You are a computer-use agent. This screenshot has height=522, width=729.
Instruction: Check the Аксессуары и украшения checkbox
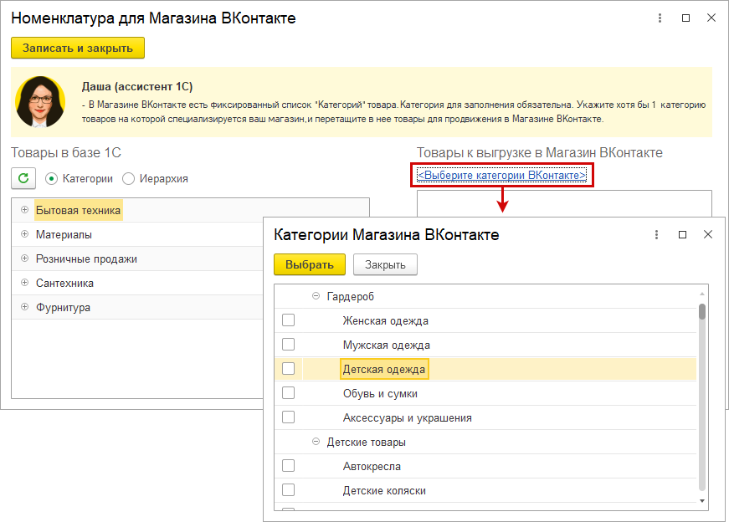[x=288, y=417]
